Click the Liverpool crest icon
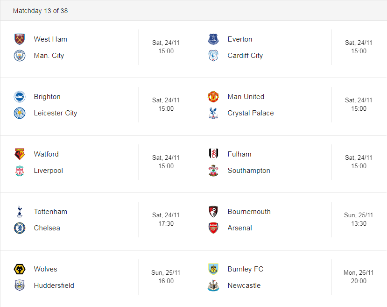 click(20, 171)
